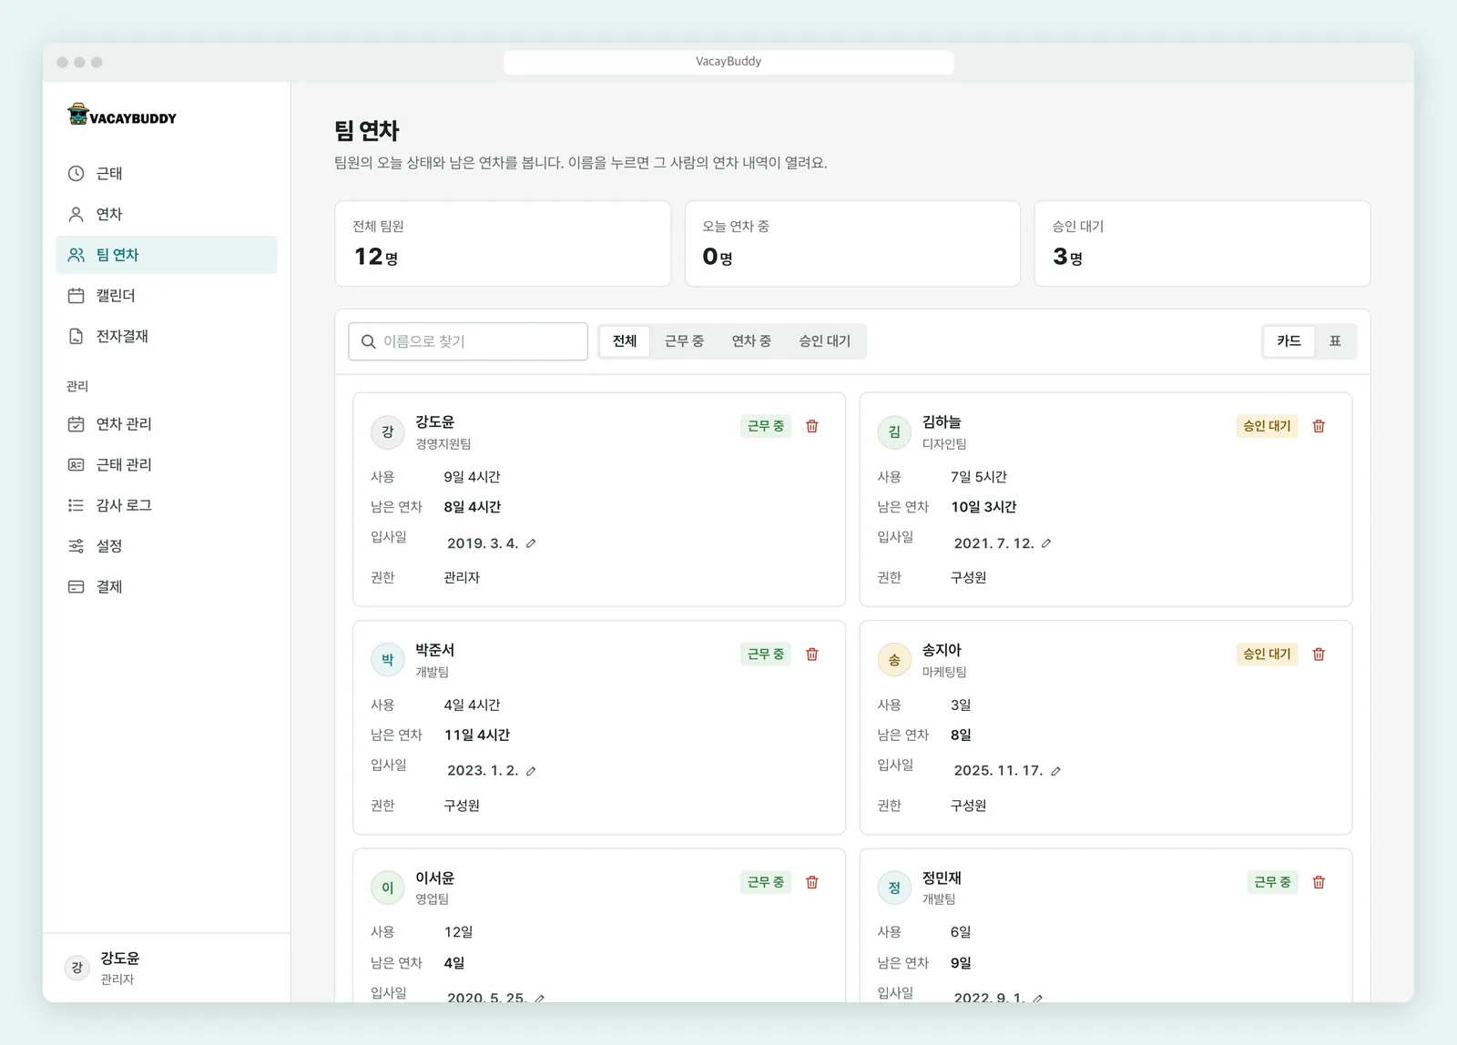Edit 강도윤's hire date with the pencil icon
The image size is (1457, 1045).
[x=531, y=543]
